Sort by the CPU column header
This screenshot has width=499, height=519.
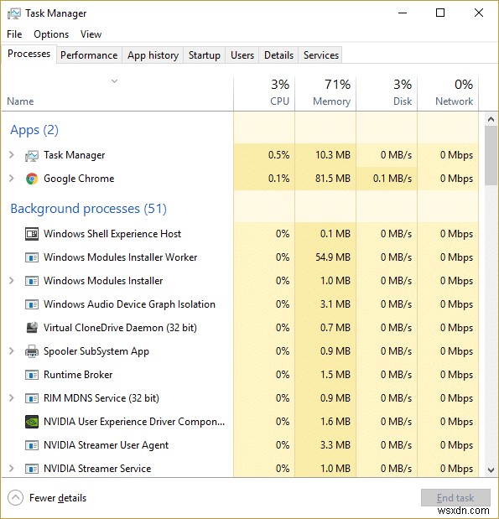click(x=264, y=93)
